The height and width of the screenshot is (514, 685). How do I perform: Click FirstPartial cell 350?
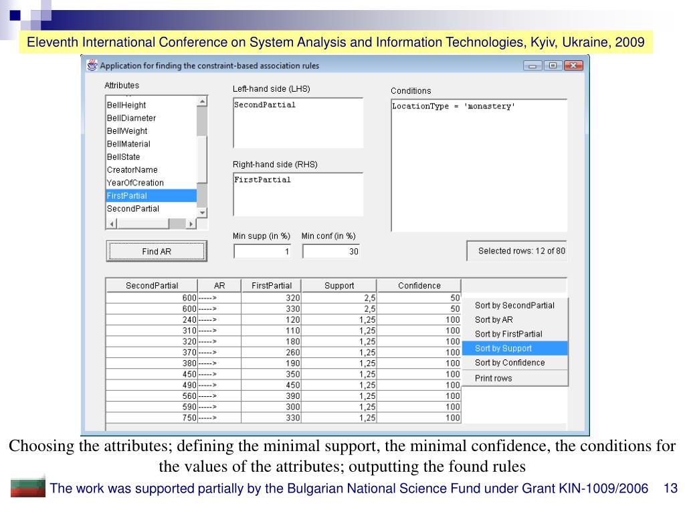(272, 374)
